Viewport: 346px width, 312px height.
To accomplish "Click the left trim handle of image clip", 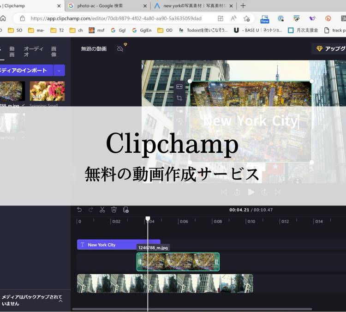I will coord(140,262).
